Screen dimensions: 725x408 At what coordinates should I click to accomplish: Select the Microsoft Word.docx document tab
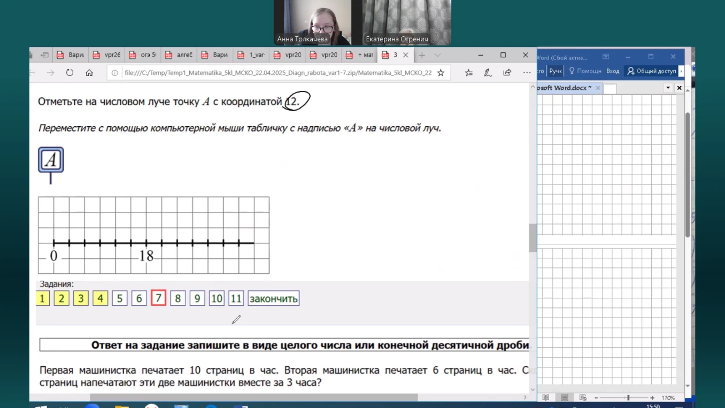tap(564, 88)
